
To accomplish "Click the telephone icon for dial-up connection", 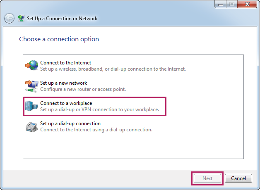I will (x=31, y=126).
